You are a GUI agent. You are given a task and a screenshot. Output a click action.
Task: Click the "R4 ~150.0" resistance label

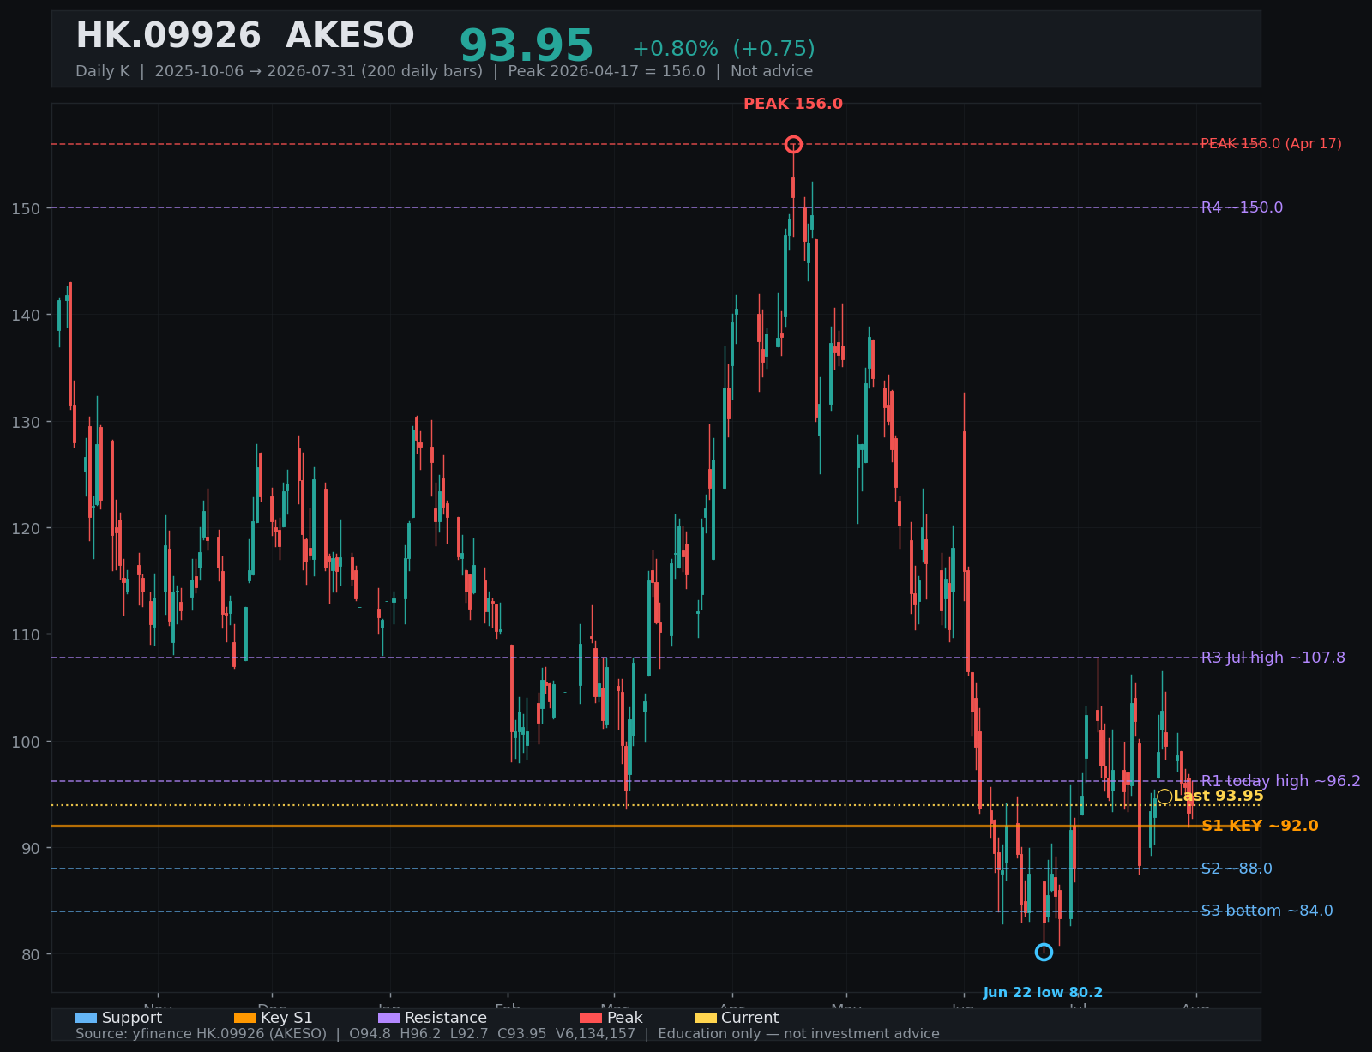pos(1242,207)
